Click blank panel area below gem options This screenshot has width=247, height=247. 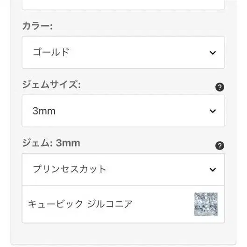pyautogui.click(x=123, y=234)
